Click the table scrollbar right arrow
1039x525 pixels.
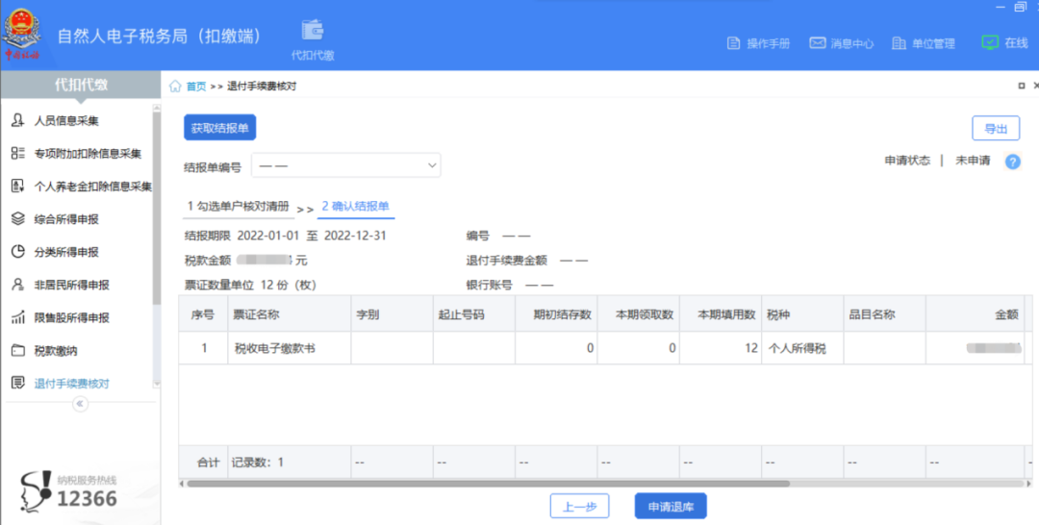(x=1028, y=484)
